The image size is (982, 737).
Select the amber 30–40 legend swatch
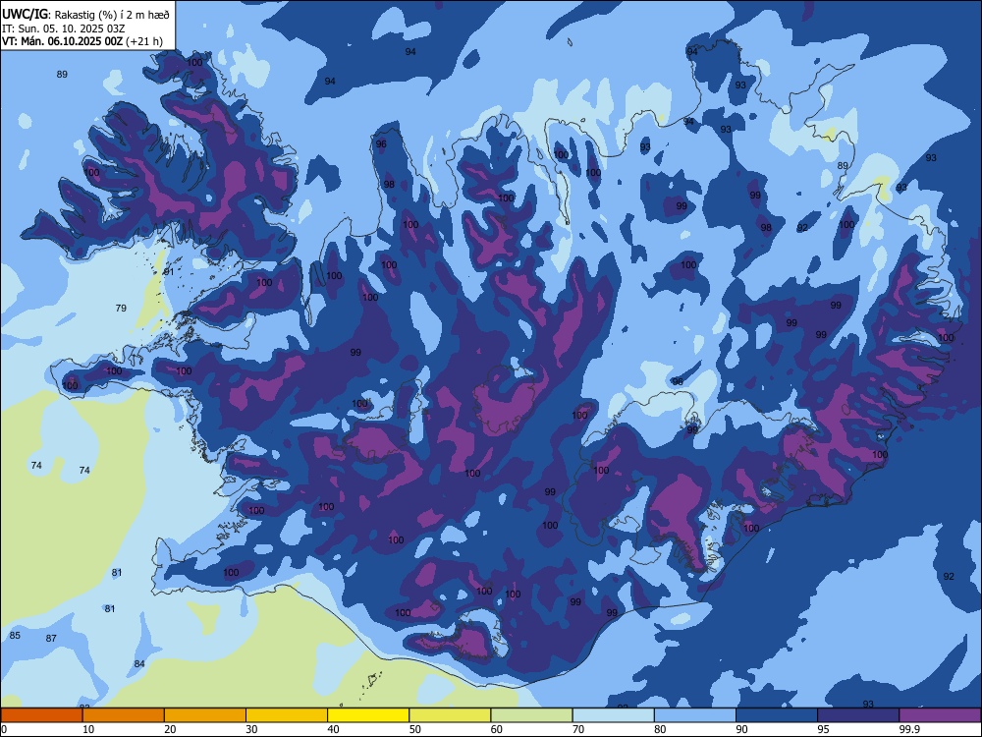(x=287, y=715)
